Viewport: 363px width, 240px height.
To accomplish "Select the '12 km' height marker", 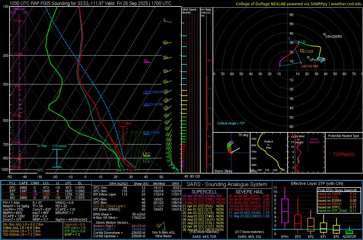I will [x=18, y=54].
